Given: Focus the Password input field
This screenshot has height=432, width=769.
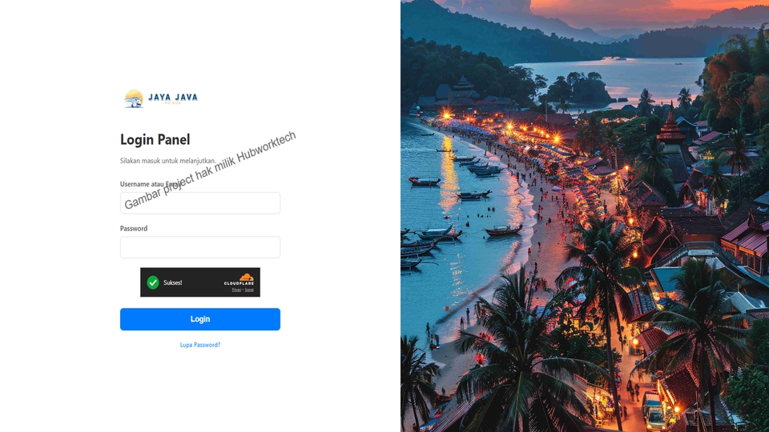Looking at the screenshot, I should click(200, 247).
